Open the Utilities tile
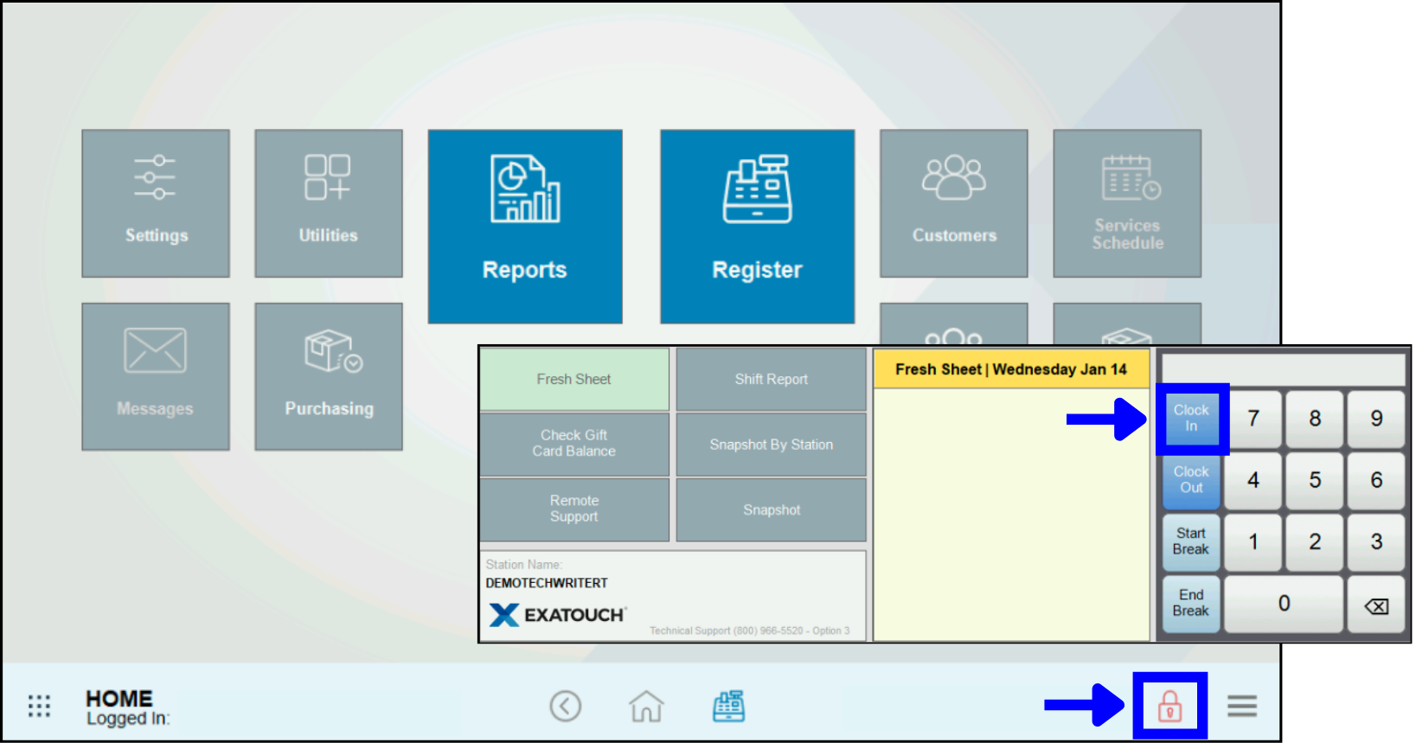Screen dimensions: 1416x743 pyautogui.click(x=328, y=203)
